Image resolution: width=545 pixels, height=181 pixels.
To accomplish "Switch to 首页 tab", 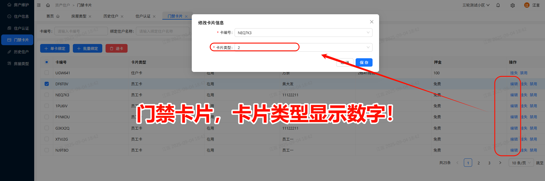I will click(x=53, y=16).
